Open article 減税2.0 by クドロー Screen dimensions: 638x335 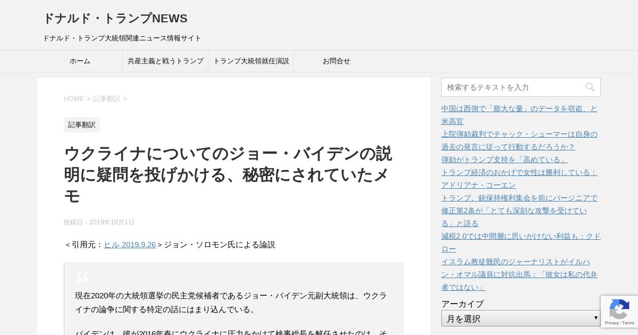521,242
